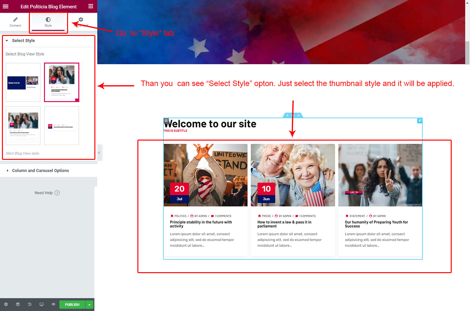Open the History icon
This screenshot has height=311, width=470.
pos(30,304)
